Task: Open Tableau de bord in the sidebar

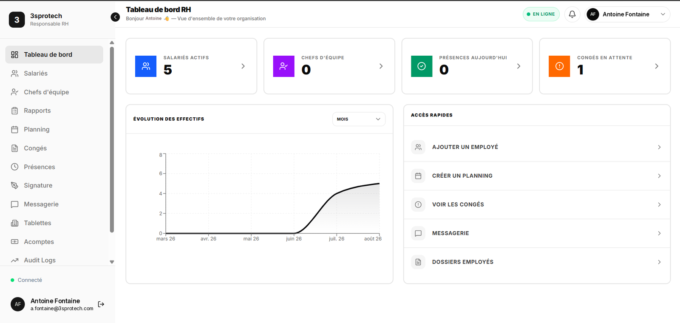Action: pos(54,55)
